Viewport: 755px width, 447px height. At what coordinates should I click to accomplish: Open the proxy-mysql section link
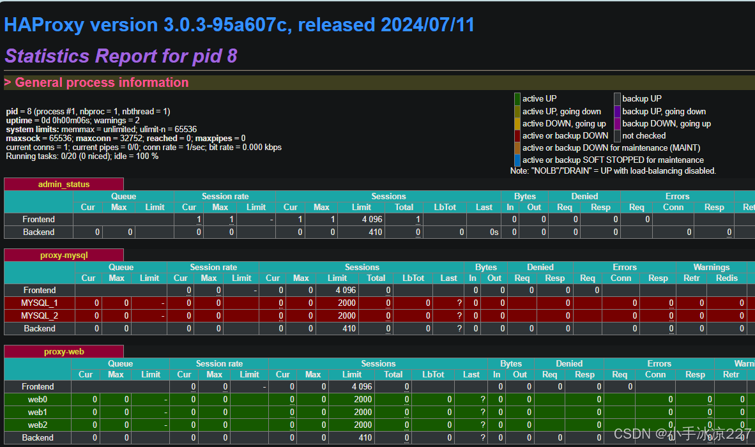pyautogui.click(x=64, y=255)
